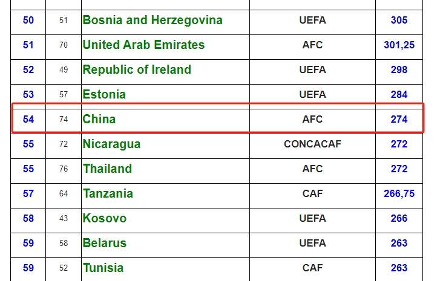The height and width of the screenshot is (281, 440).
Task: Click the Thailand country name
Action: [107, 169]
